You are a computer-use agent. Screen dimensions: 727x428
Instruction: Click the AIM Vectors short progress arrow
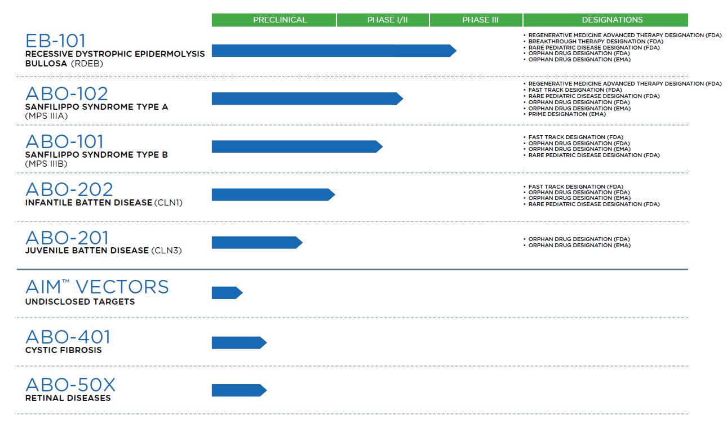tap(227, 293)
